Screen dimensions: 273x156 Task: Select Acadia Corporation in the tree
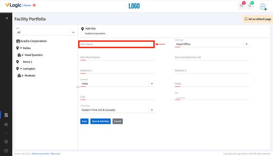coord(33,41)
